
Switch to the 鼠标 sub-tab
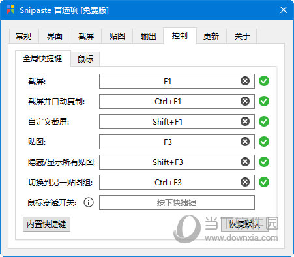(x=85, y=59)
